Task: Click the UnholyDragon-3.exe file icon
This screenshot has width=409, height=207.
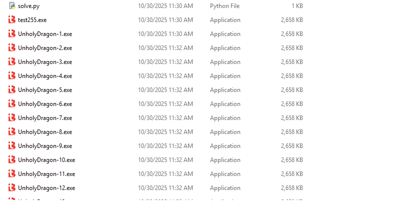Action: (x=12, y=62)
